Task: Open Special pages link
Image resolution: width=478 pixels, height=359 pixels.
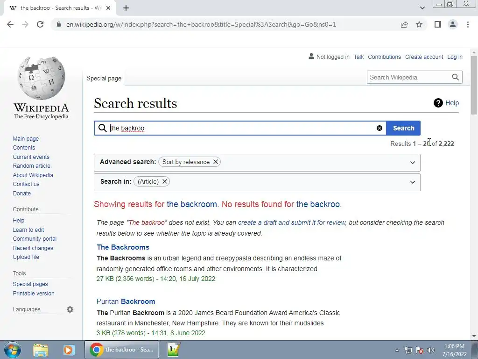Action: 30,284
